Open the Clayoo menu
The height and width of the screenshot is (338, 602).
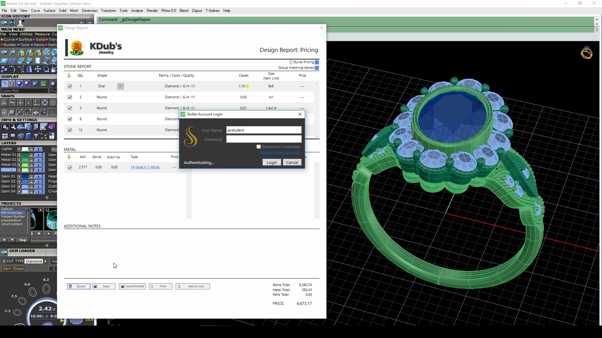click(197, 10)
